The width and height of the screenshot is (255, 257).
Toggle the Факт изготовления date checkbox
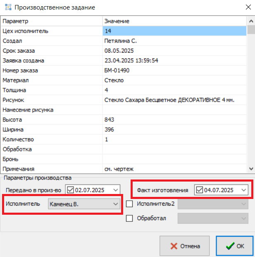tap(200, 190)
